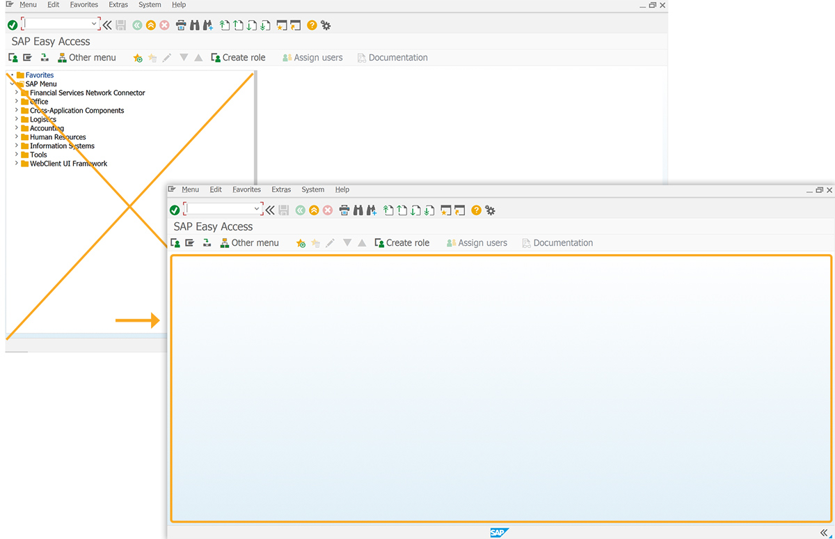Click the red Cancel icon in the front window
The image size is (835, 539).
click(x=327, y=210)
